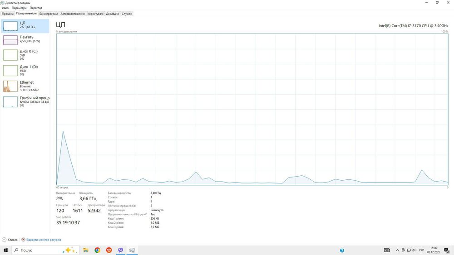This screenshot has width=454, height=255.
Task: Select the ЦП mini graph in sidebar
Action: (x=10, y=26)
